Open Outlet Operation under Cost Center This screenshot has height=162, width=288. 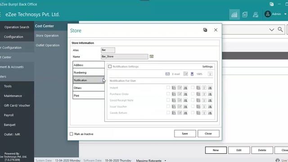click(48, 45)
